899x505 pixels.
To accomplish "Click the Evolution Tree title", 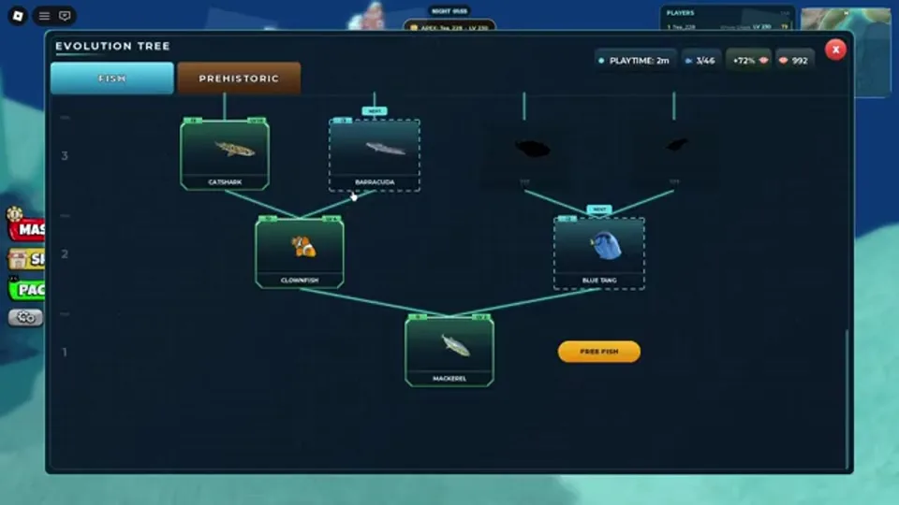I will click(112, 46).
